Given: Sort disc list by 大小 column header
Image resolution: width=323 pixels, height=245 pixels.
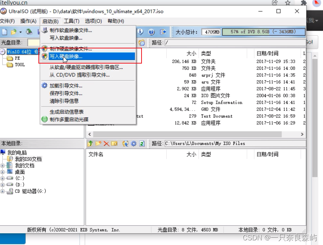Looking at the screenshot, I should click(192, 53).
